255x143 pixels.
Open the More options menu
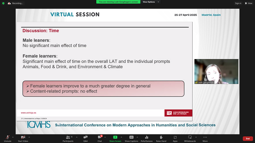205,138
